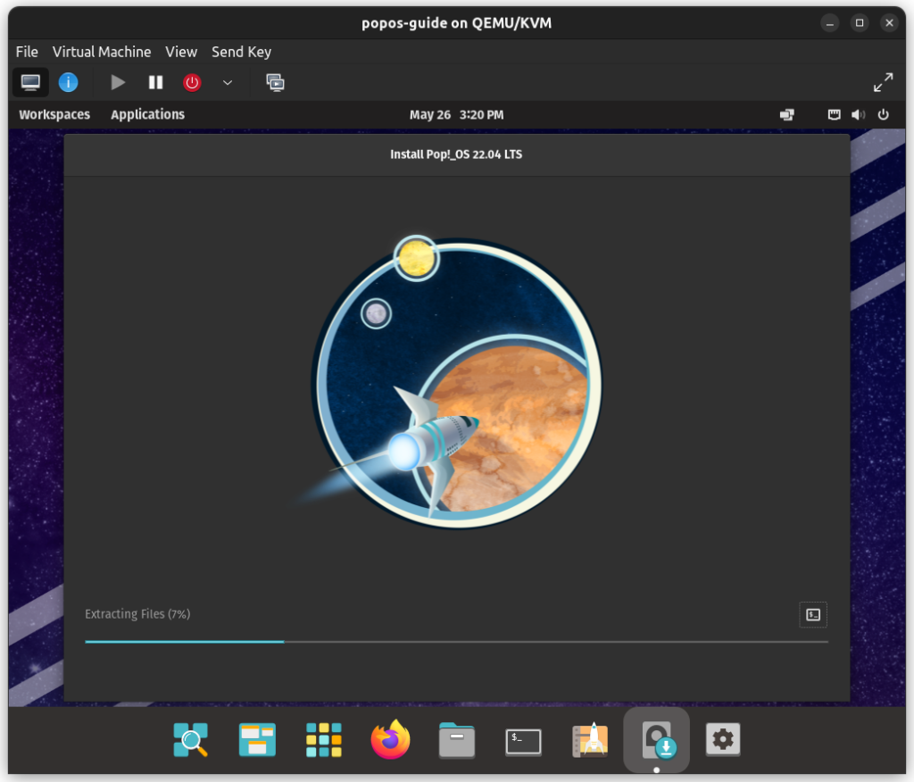Viewport: 914px width, 782px height.
Task: Maximize the popos-guide QEMU/KVM window
Action: (x=860, y=23)
